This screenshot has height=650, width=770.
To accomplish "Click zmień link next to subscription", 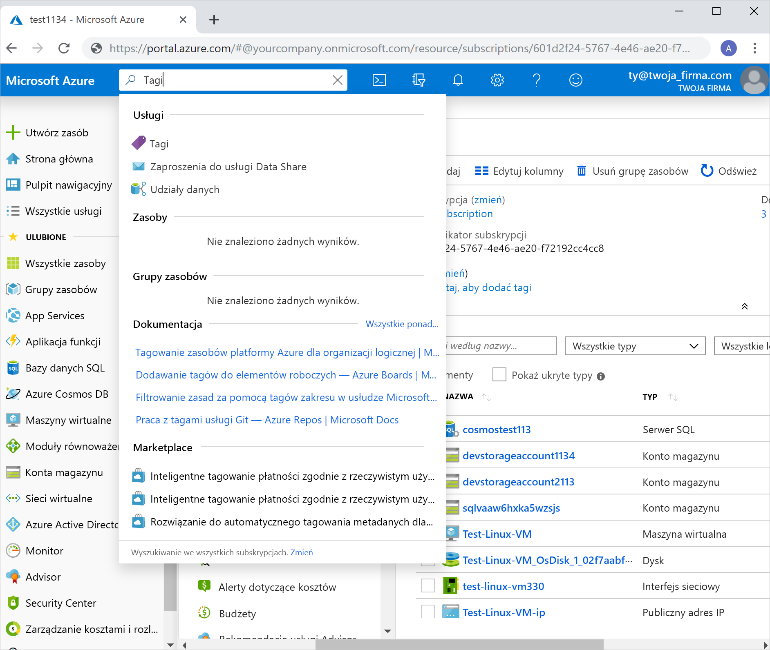I will coord(488,200).
